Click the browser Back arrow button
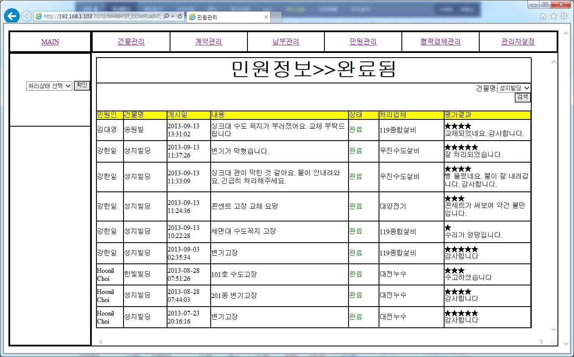This screenshot has width=574, height=357. [x=12, y=16]
